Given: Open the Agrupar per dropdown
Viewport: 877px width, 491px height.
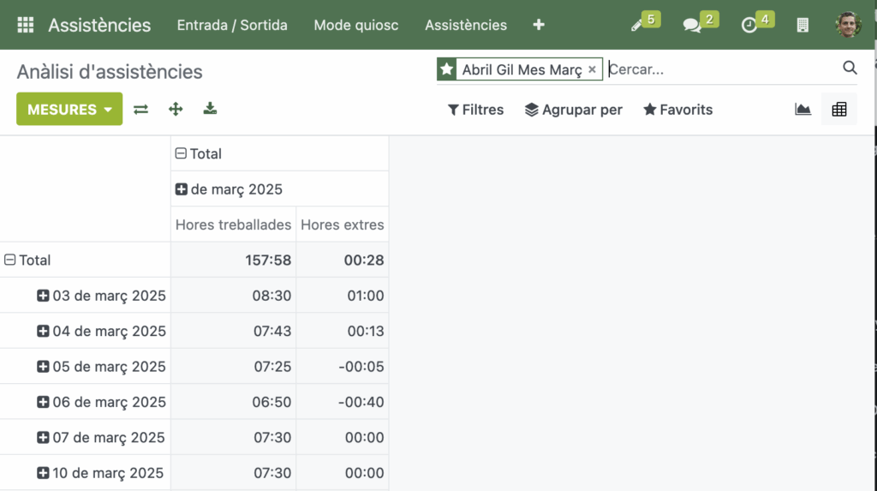Looking at the screenshot, I should click(x=573, y=110).
